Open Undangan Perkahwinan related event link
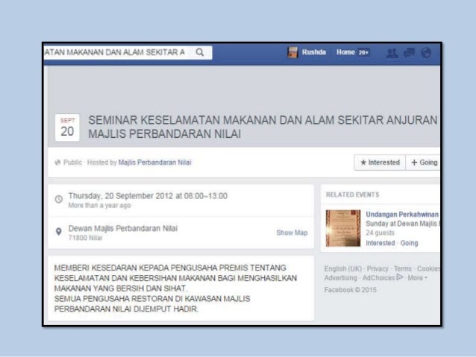 (x=402, y=215)
